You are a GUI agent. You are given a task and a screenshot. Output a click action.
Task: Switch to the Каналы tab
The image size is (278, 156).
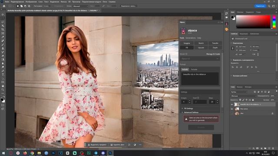pos(239,87)
